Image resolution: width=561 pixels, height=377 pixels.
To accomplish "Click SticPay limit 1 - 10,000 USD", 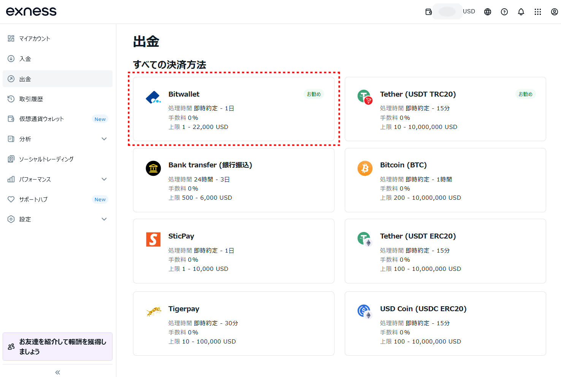I will click(198, 269).
